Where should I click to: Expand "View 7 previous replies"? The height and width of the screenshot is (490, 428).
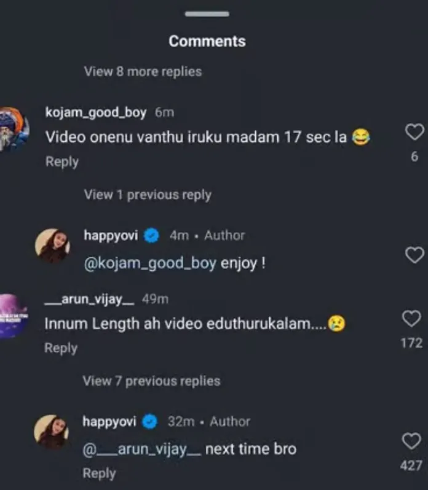pyautogui.click(x=151, y=381)
